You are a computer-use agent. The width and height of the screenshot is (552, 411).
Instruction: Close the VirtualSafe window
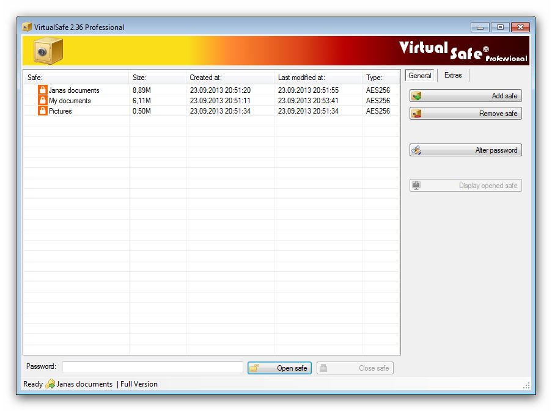pos(520,27)
